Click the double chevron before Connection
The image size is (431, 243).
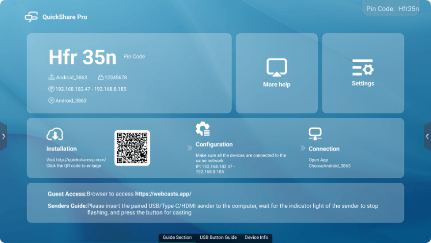pyautogui.click(x=303, y=148)
